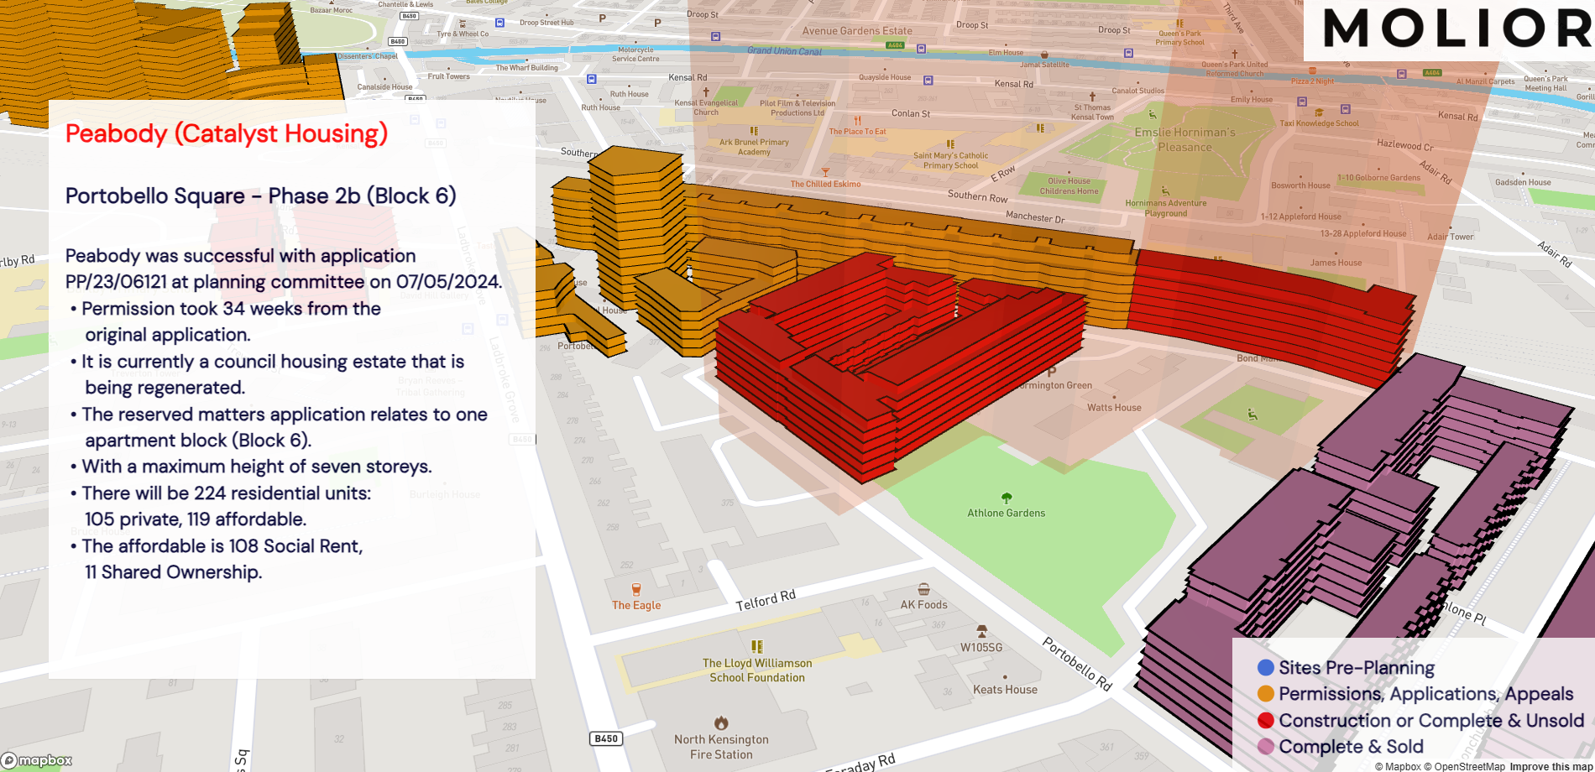Click the Watts House label
1595x772 pixels.
click(x=1114, y=408)
